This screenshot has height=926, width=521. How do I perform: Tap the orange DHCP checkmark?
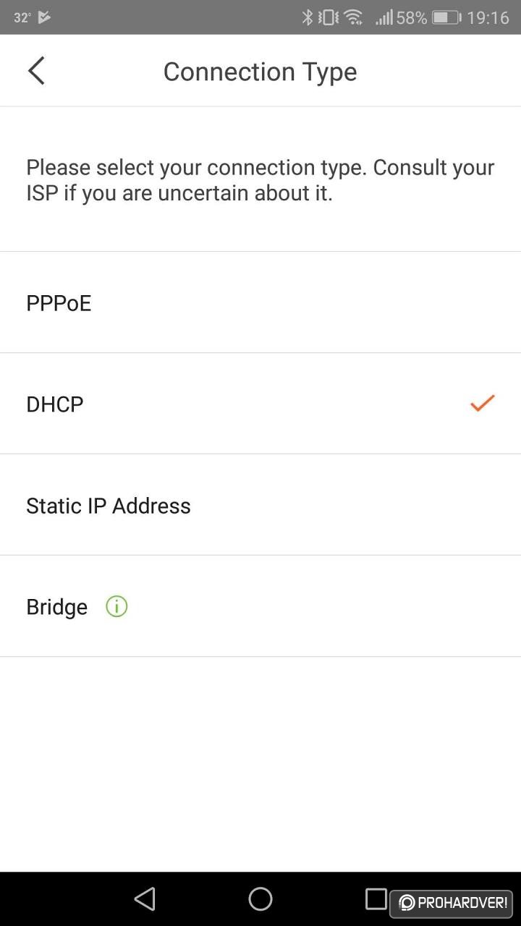tap(482, 403)
